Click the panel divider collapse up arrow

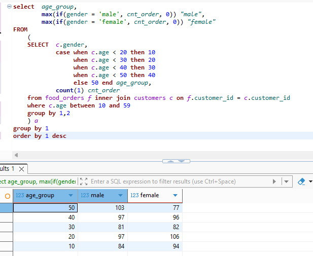point(170,161)
